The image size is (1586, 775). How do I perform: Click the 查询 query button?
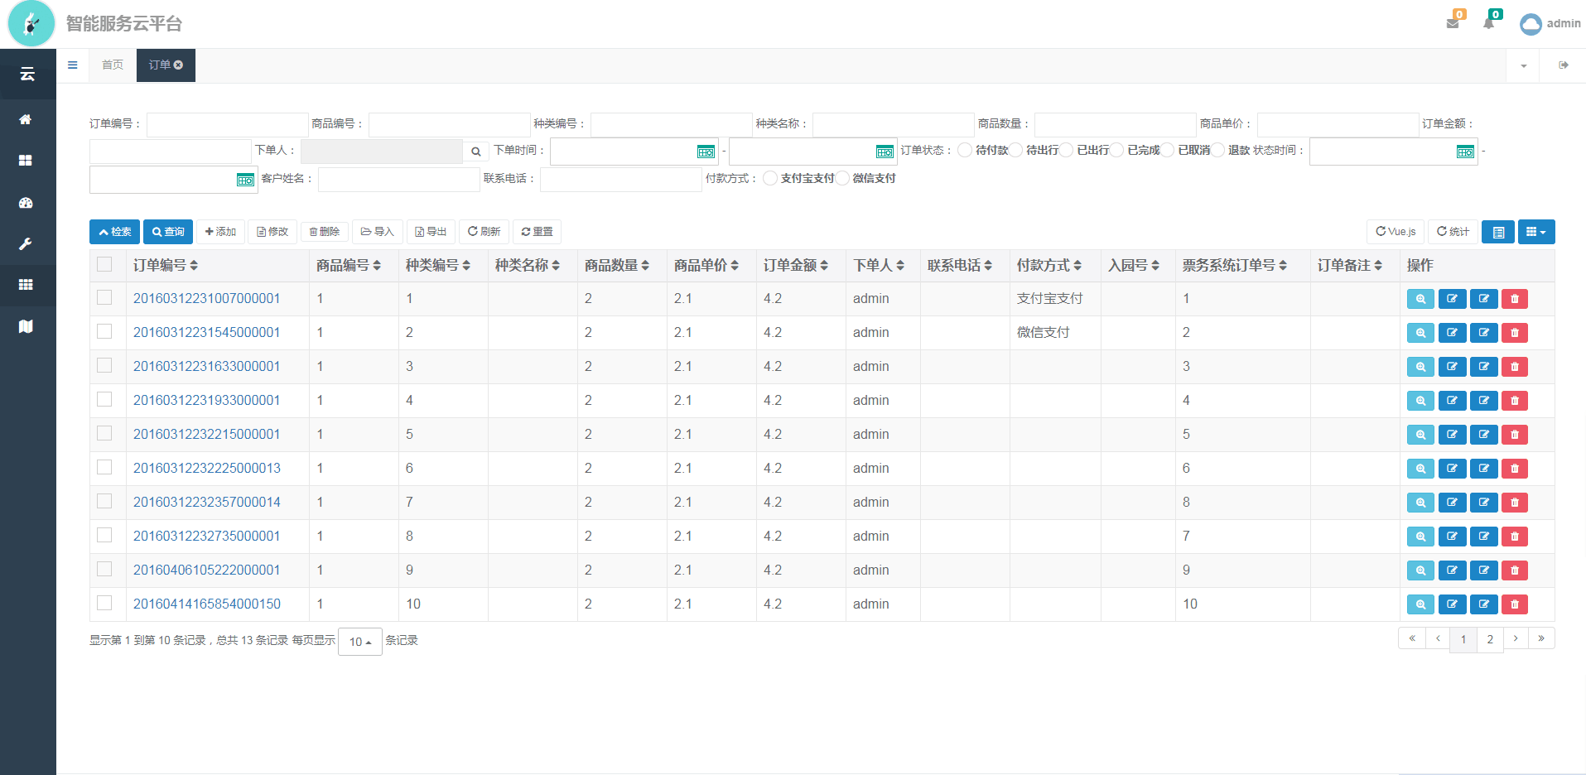(168, 232)
